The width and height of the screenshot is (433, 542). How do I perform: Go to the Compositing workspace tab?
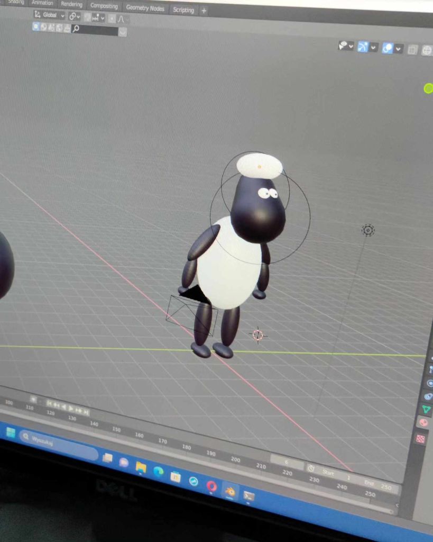pyautogui.click(x=104, y=6)
